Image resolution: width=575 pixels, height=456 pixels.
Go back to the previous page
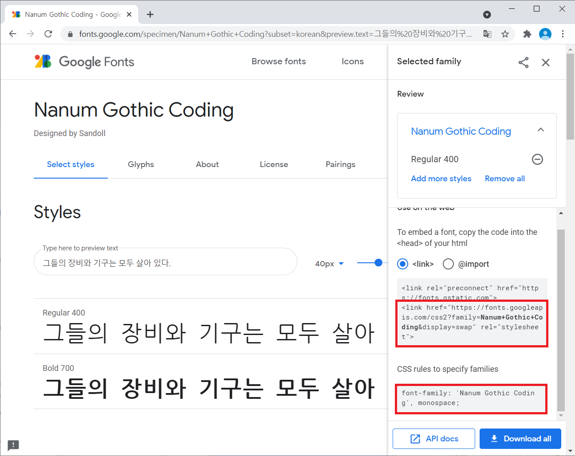pos(13,34)
